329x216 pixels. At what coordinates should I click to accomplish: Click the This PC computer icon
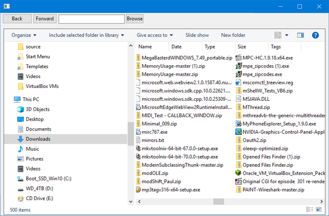[17, 100]
